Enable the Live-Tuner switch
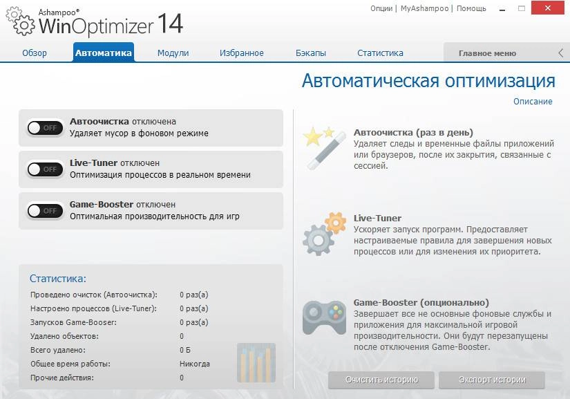 click(46, 169)
